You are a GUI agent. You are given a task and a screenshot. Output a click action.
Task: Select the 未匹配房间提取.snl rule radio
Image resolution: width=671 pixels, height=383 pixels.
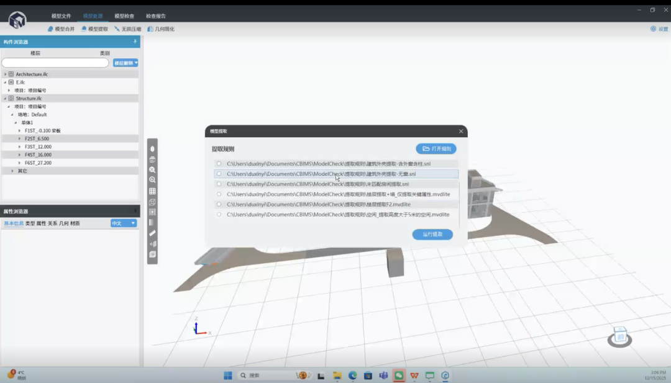pyautogui.click(x=219, y=184)
